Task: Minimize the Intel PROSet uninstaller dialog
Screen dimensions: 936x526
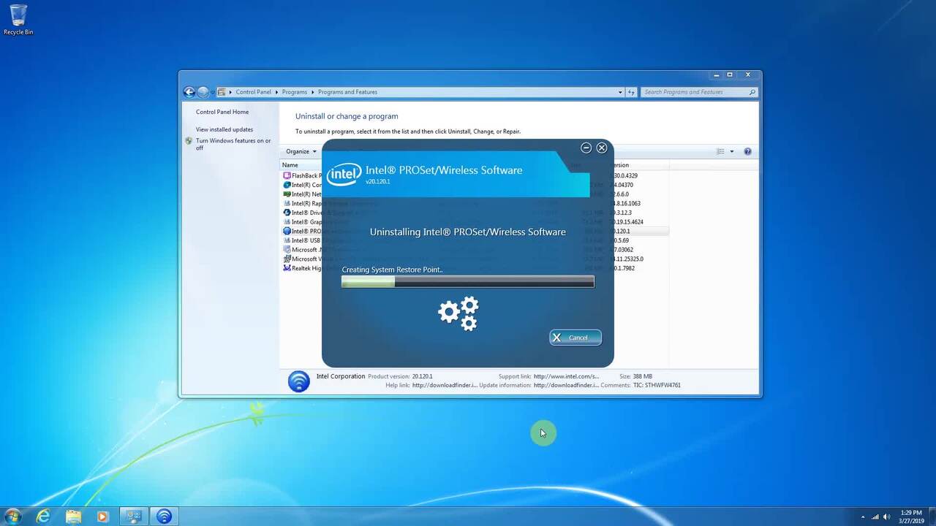Action: click(586, 148)
